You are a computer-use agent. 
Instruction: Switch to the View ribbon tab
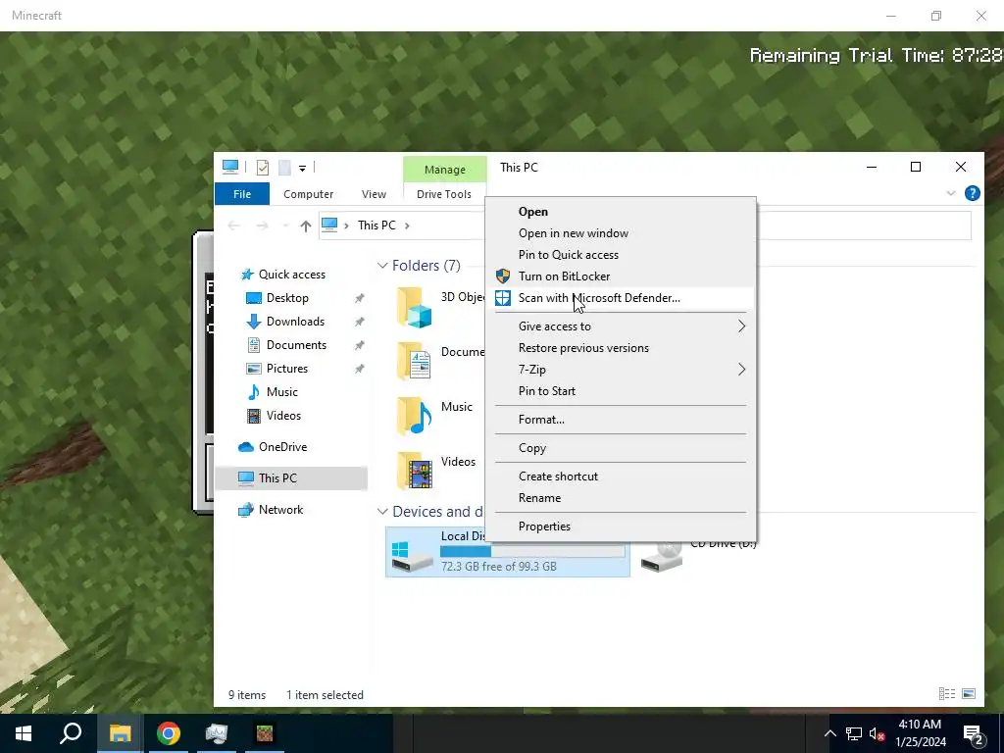[374, 194]
